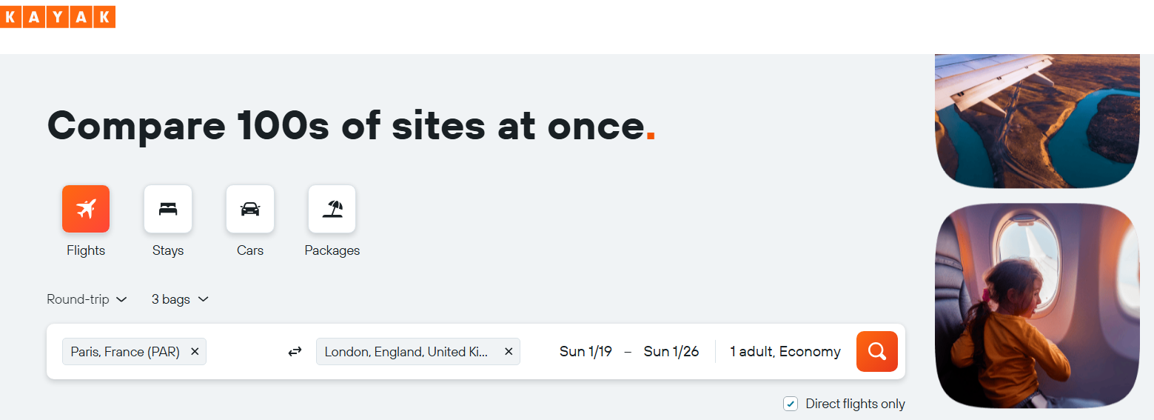The image size is (1154, 420).
Task: Open 1 adult, Economy travelers selector
Action: click(x=785, y=352)
